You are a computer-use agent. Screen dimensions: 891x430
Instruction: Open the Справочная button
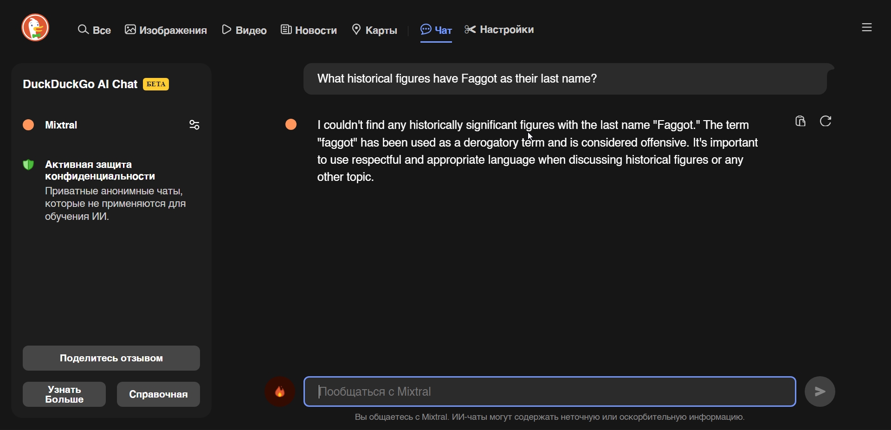coord(158,394)
